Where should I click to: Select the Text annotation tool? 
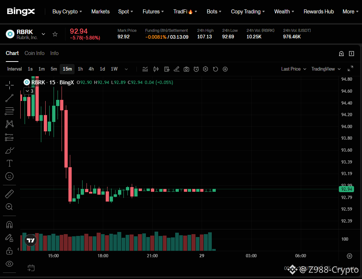(x=9, y=163)
